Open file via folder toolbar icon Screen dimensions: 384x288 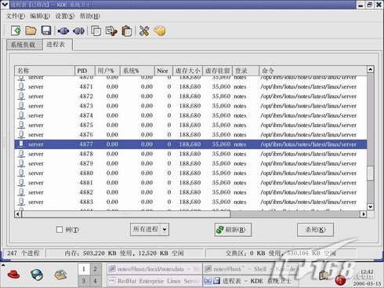click(x=31, y=31)
